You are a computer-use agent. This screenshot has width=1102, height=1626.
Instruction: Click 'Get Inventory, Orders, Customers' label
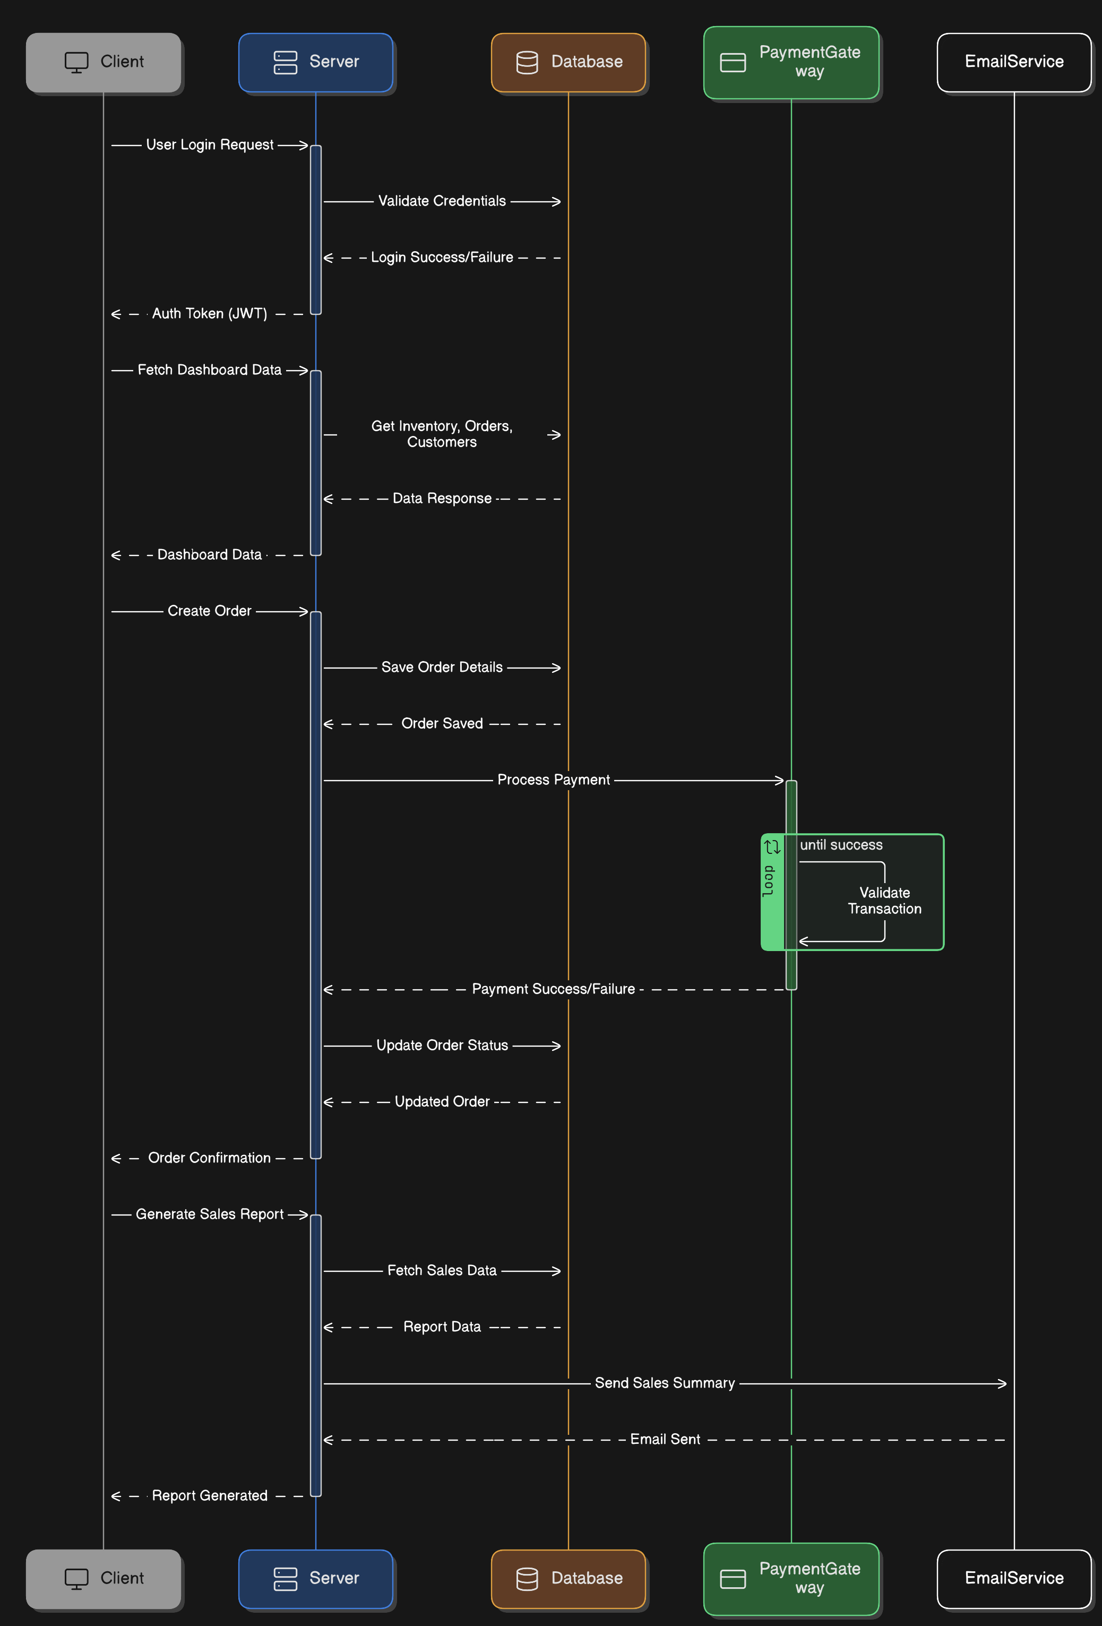(x=442, y=434)
